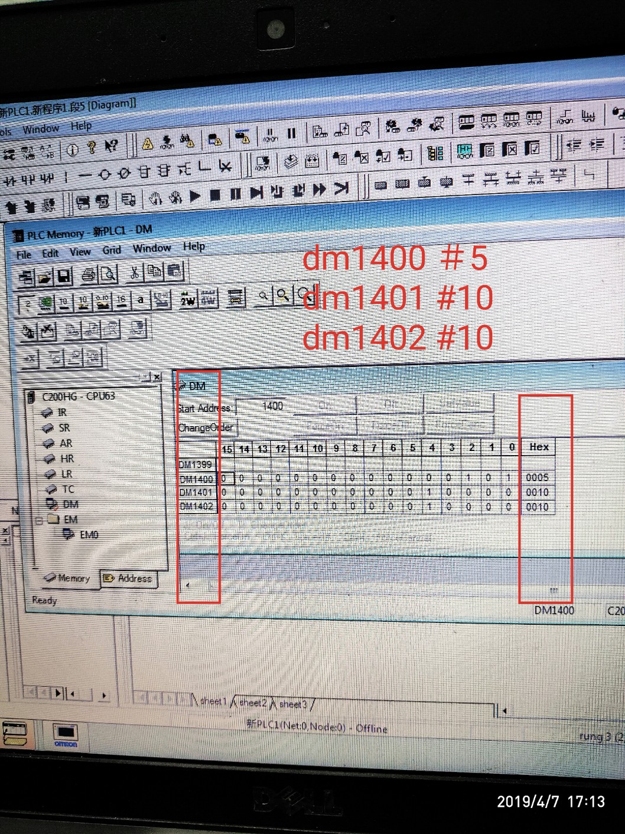Toggle bit 4 of DM1401
The image size is (625, 834).
click(x=430, y=492)
